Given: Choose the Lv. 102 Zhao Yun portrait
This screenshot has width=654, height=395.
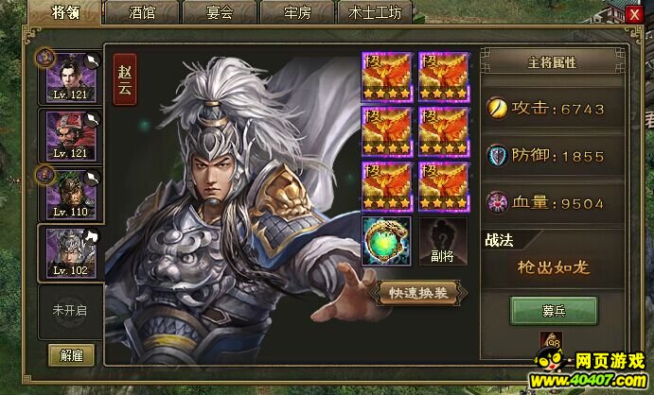Looking at the screenshot, I should point(71,253).
